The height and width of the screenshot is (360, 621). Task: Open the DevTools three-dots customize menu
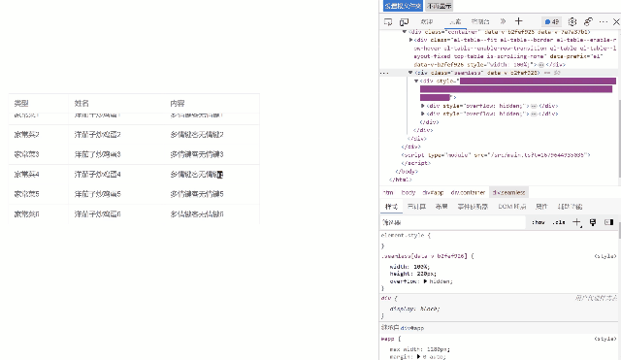pos(604,21)
